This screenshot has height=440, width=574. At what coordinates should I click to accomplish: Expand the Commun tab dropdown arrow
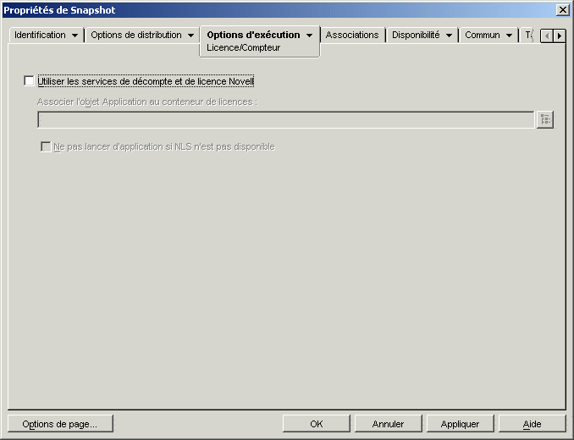pyautogui.click(x=509, y=36)
